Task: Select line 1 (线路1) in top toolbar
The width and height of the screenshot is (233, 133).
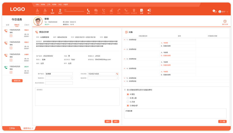Action: pyautogui.click(x=52, y=11)
